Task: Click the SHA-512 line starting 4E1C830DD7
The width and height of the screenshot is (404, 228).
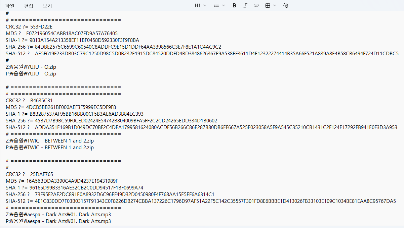Action: (201, 201)
